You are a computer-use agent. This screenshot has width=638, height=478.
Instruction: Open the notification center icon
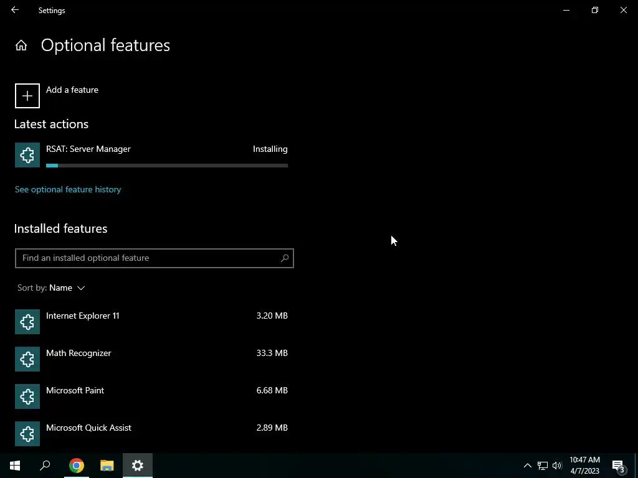tap(619, 466)
